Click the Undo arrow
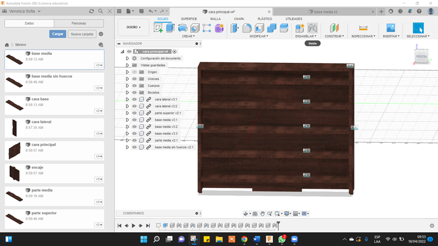 tap(151, 11)
